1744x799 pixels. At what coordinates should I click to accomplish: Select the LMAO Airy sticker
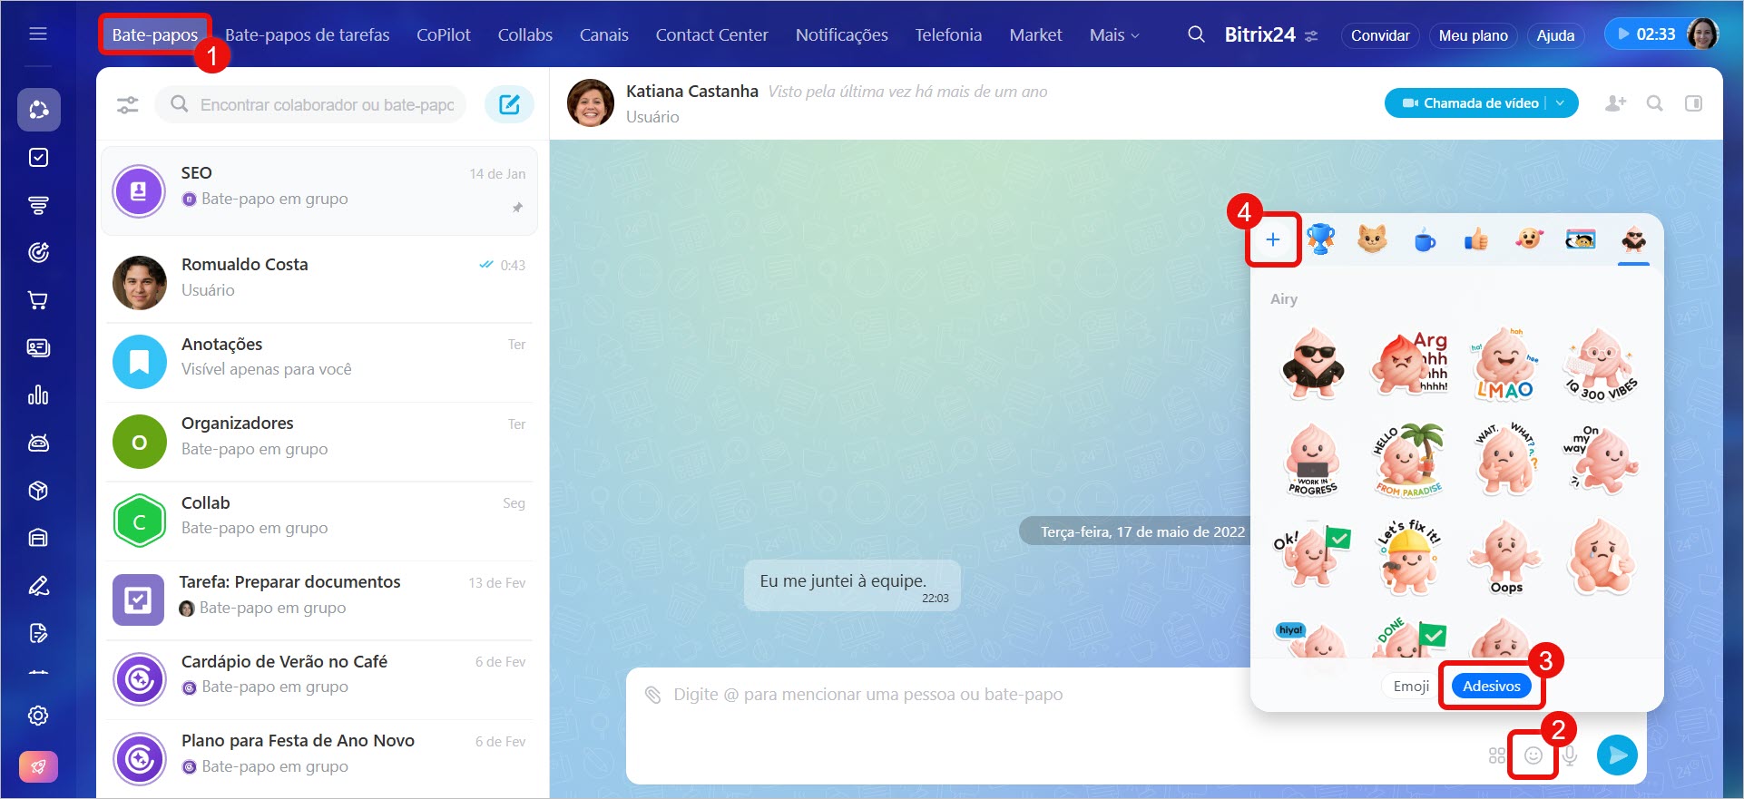[1504, 365]
